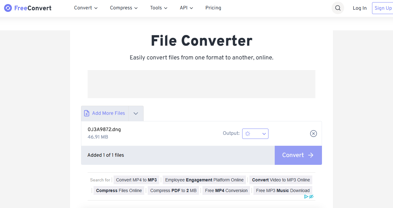Click the Convert MP4 to MP3 ad link
393x208 pixels.
click(136, 180)
